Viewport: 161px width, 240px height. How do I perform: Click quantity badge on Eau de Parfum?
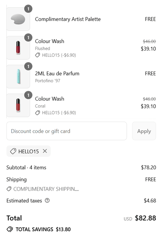(28, 67)
